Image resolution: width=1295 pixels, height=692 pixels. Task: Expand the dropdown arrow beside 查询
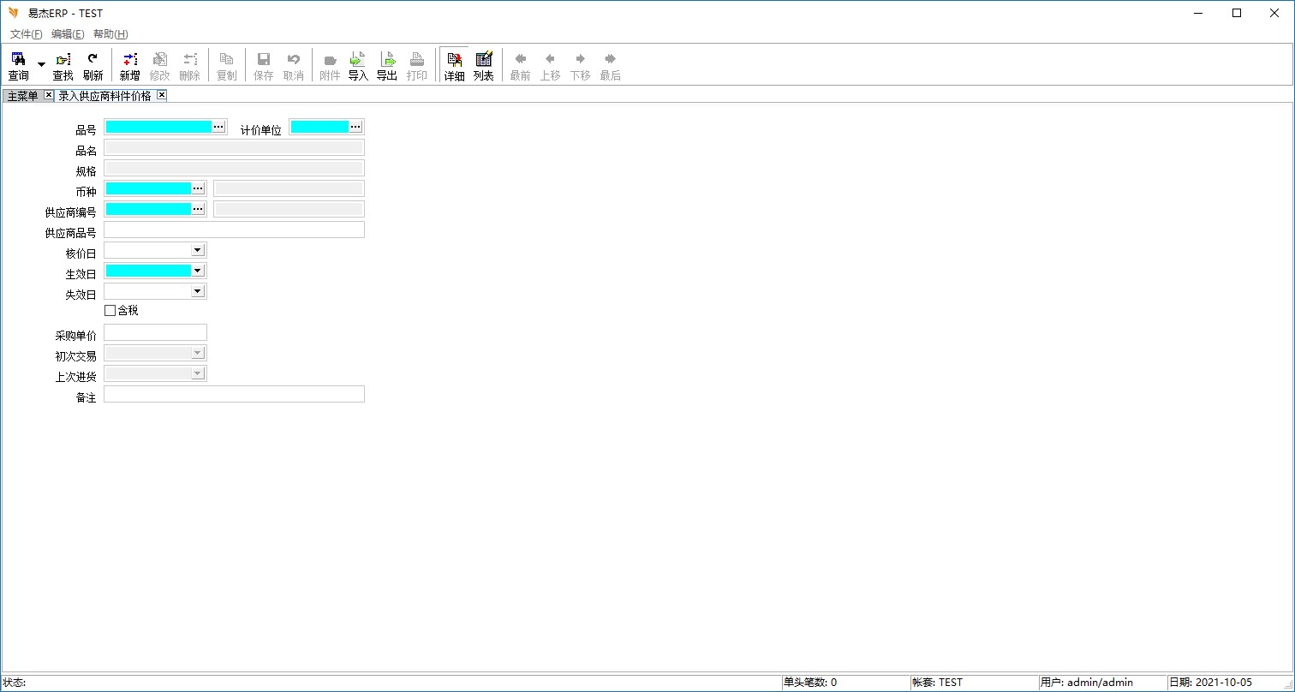pyautogui.click(x=41, y=65)
